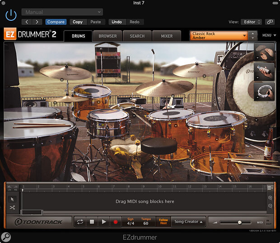Image resolution: width=280 pixels, height=243 pixels.
Task: Click the song track overview scrollbar handle
Action: tap(32, 212)
